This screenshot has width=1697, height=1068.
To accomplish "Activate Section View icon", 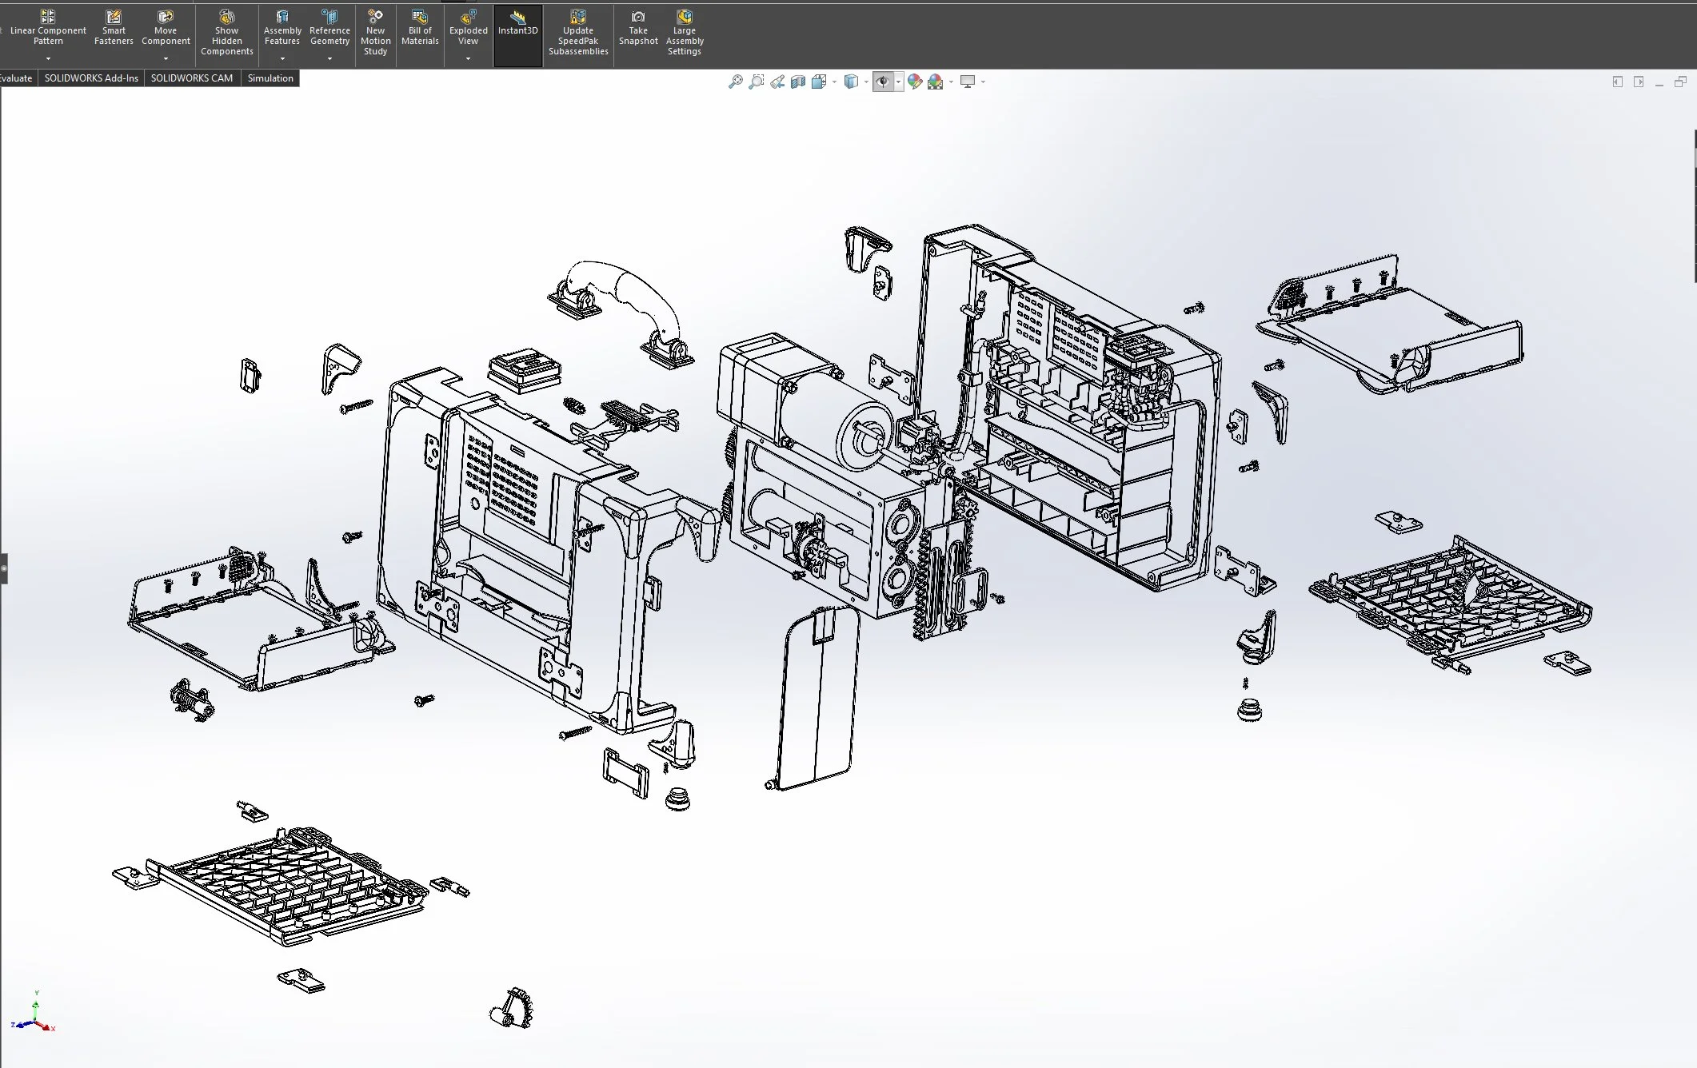I will (798, 82).
